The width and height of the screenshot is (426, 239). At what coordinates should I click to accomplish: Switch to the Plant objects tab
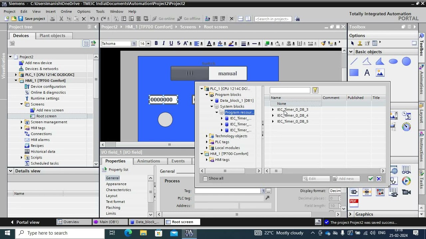tap(52, 36)
